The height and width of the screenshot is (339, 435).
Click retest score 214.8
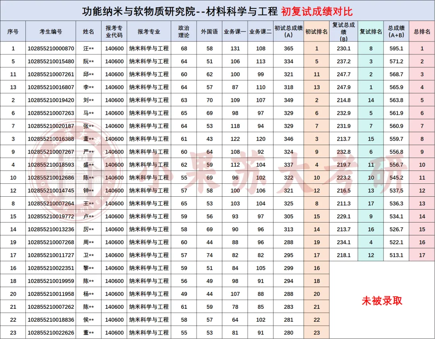(344, 100)
